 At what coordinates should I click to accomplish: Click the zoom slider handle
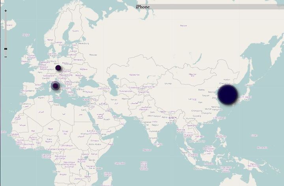point(6,49)
